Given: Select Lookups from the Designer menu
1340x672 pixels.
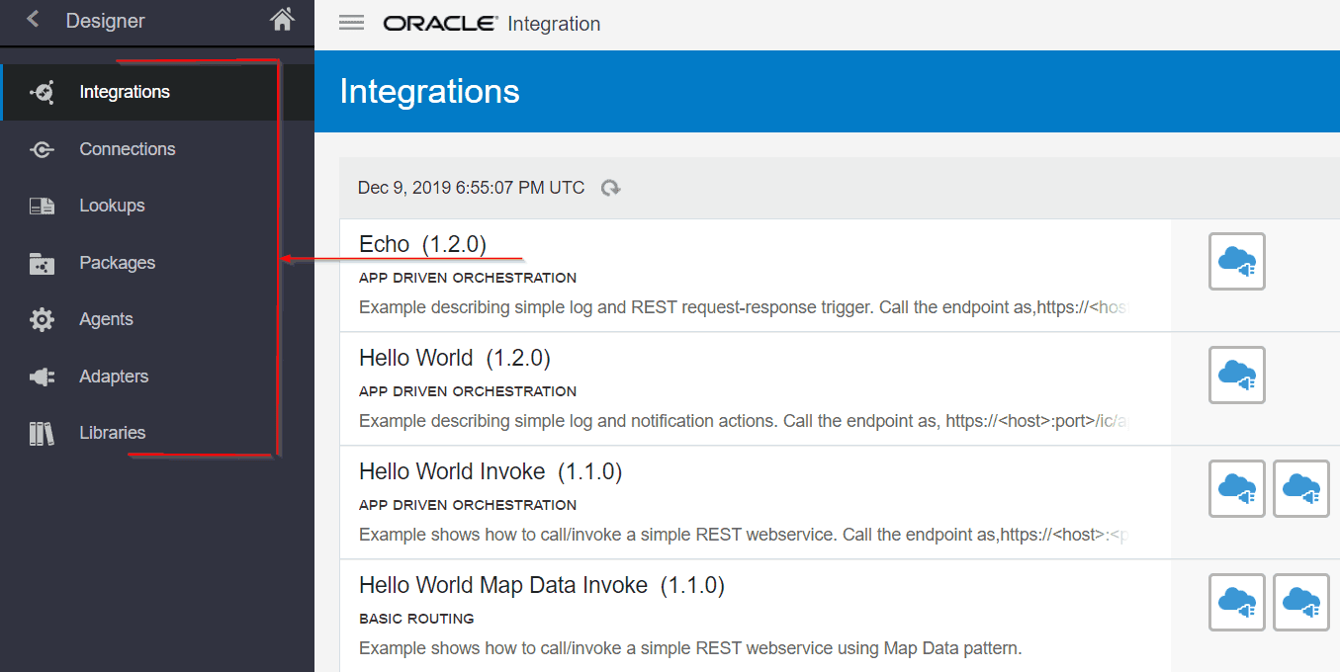Looking at the screenshot, I should click(112, 206).
